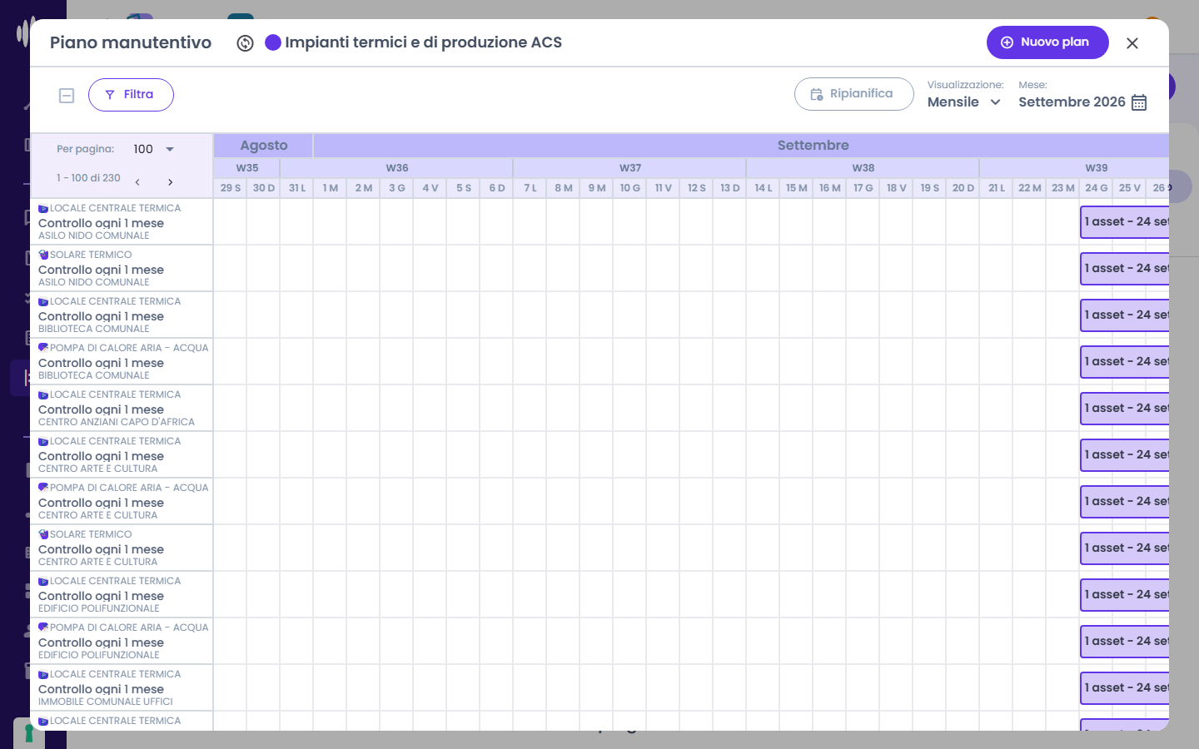Click LOCALE CENTRALE TERMICA icon for Immobile Comunale Uffici

tap(43, 675)
